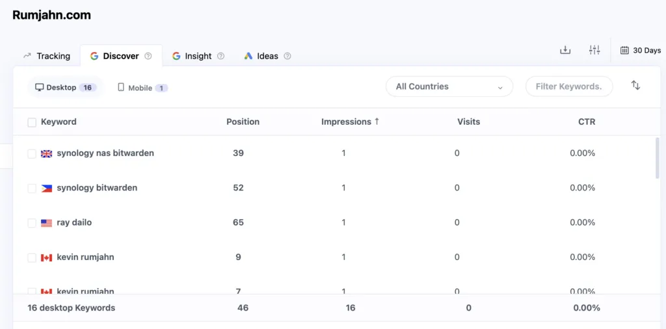Click the help icon beside Discover
This screenshot has width=666, height=329.
click(148, 56)
